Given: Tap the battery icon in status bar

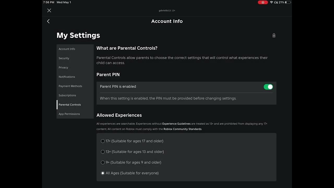Looking at the screenshot, I should tap(288, 2).
